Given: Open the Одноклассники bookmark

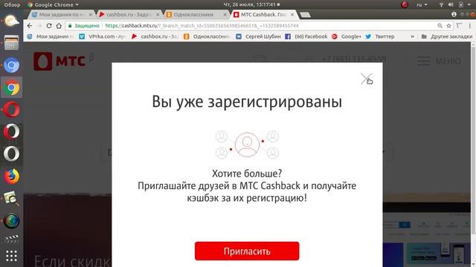Looking at the screenshot, I should pos(207,36).
